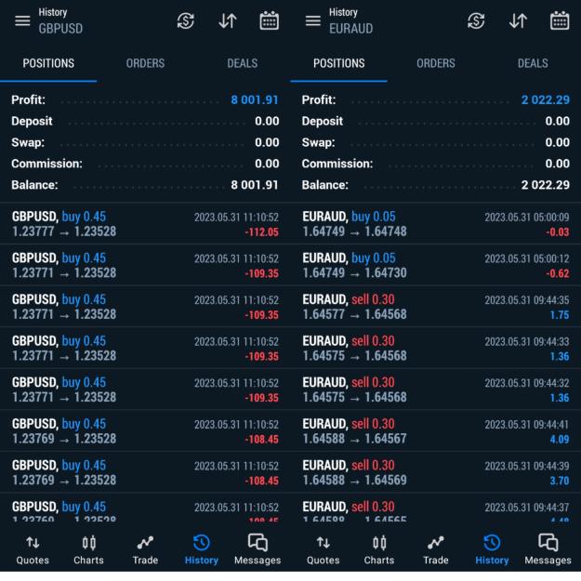Screen dimensions: 581x581
Task: Tap Swap row in GBPUSD panel
Action: (x=145, y=142)
